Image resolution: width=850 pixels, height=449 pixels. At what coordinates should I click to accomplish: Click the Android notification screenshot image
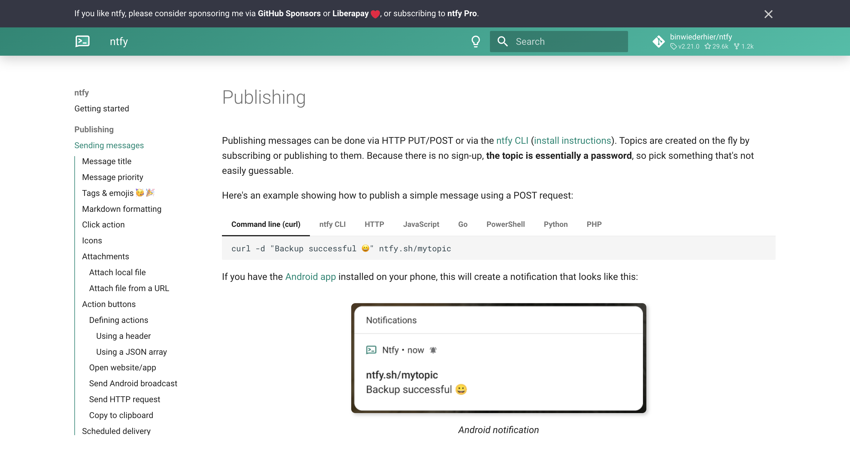[x=498, y=358]
